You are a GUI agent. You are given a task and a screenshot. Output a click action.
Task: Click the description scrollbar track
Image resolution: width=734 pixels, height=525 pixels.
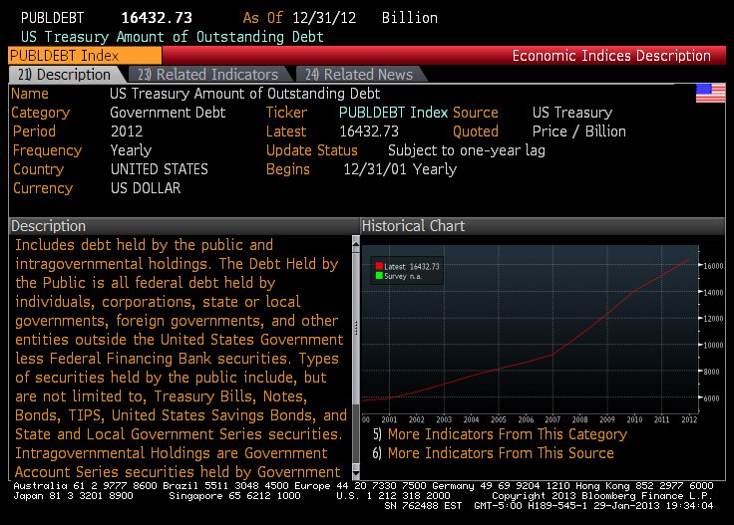coord(356,433)
